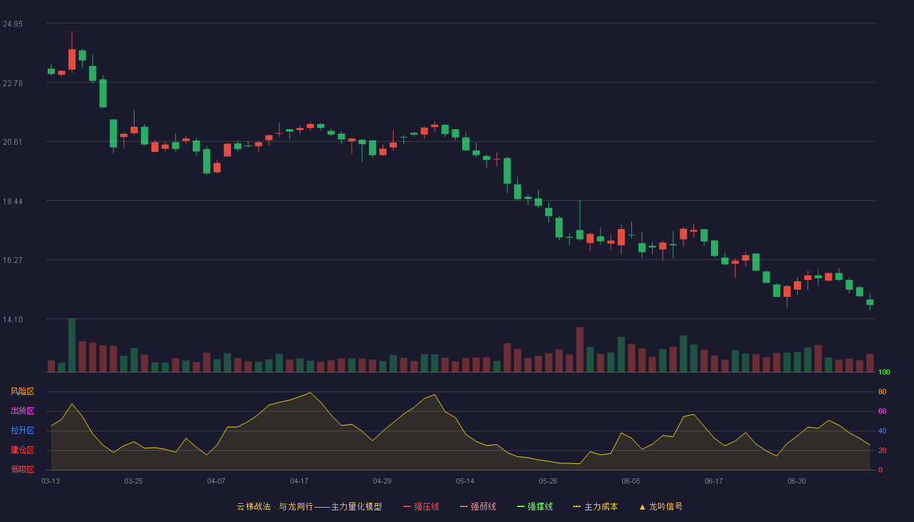Screen dimensions: 914x522
Task: Click the green 100 indicator scale value
Action: point(884,372)
